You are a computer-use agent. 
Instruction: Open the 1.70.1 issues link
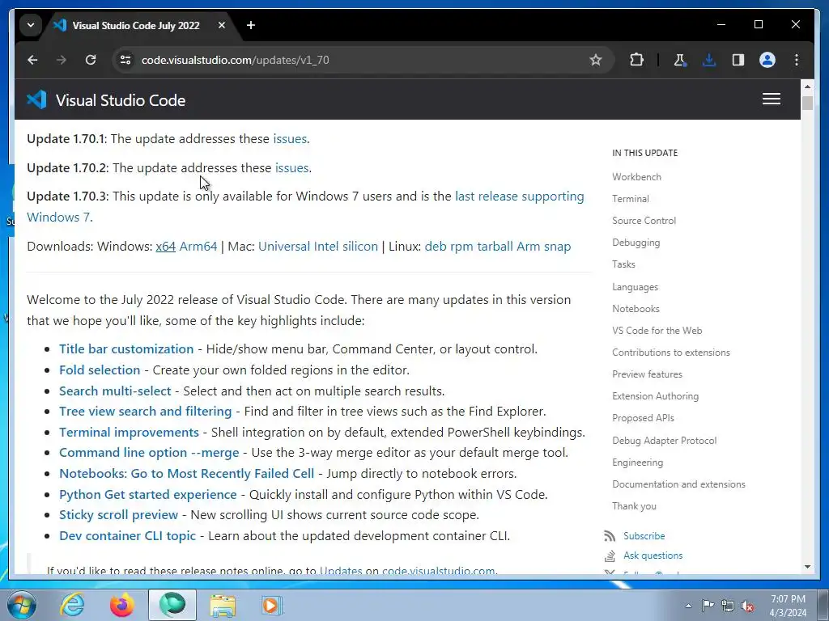[290, 139]
